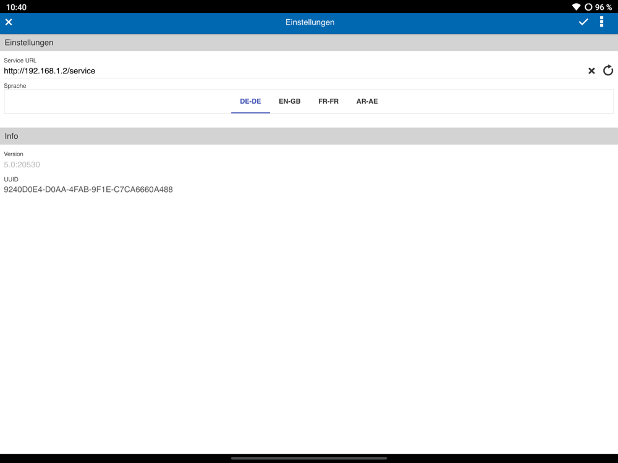
Task: Close the Einstellungen screen with the X icon
Action: click(9, 22)
